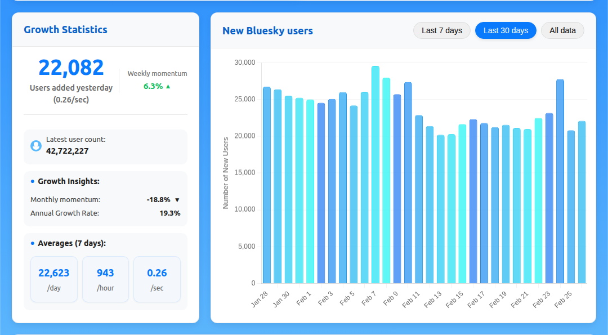608x335 pixels.
Task: Show All data in the chart
Action: tap(562, 30)
